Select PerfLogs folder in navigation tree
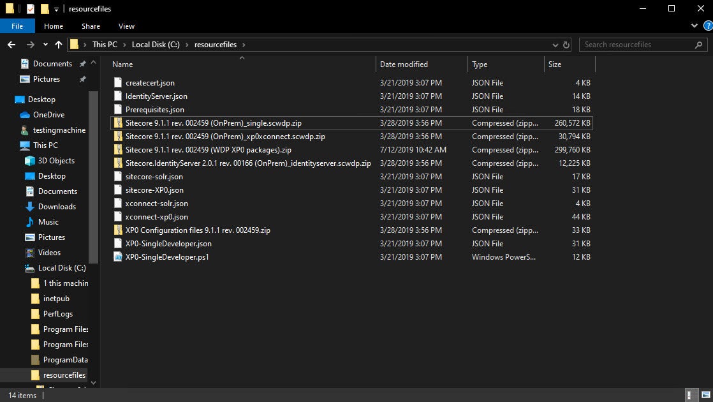The image size is (713, 402). coord(58,314)
